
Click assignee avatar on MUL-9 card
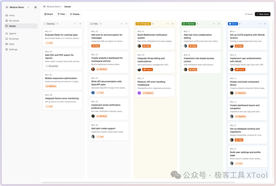139,46
